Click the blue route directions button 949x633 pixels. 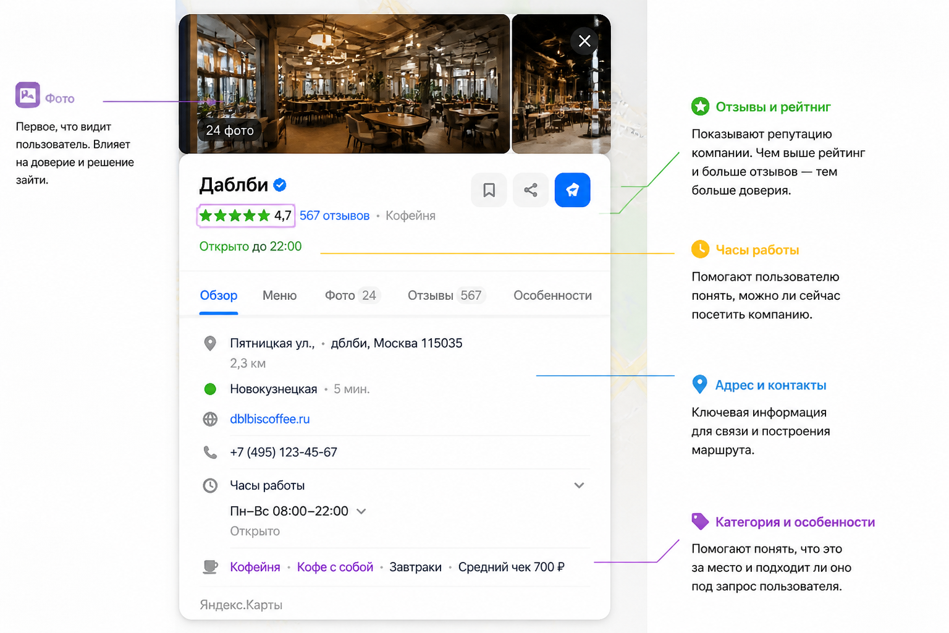pyautogui.click(x=573, y=190)
